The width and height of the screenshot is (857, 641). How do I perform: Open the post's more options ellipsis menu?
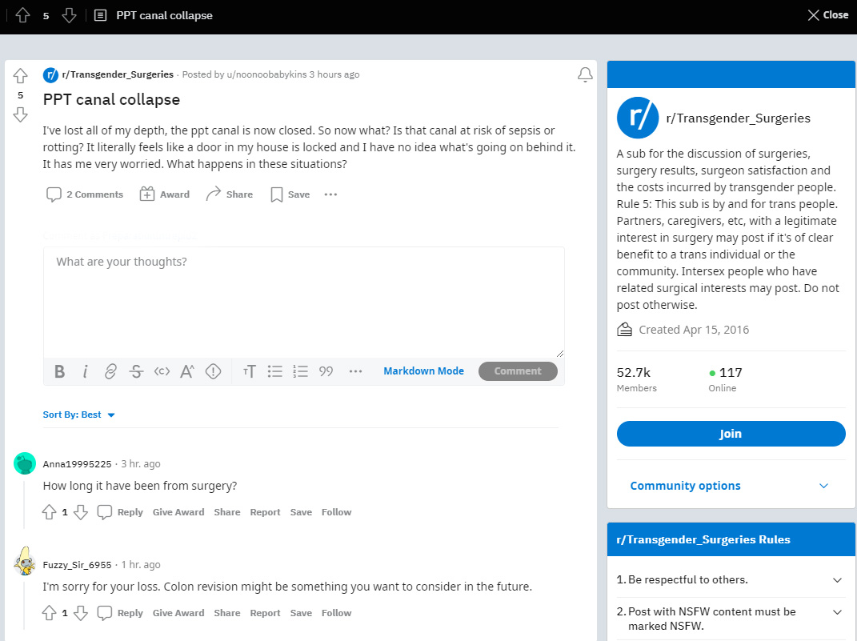(330, 194)
